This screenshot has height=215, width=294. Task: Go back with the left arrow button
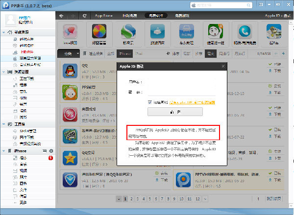(61, 16)
